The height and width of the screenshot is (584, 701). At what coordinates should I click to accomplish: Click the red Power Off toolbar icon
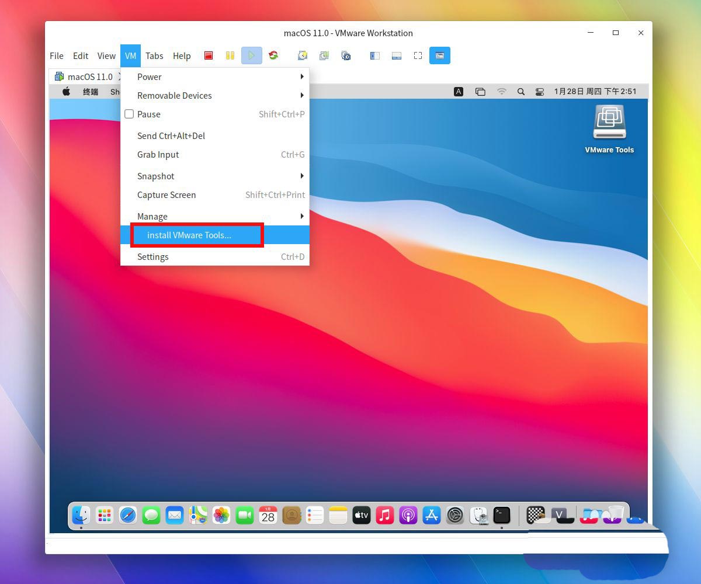click(x=209, y=56)
